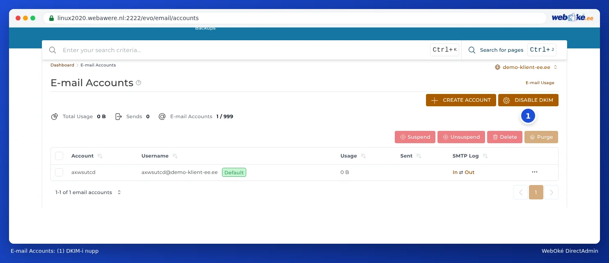Click the Purge button
This screenshot has height=263, width=609.
coord(541,137)
